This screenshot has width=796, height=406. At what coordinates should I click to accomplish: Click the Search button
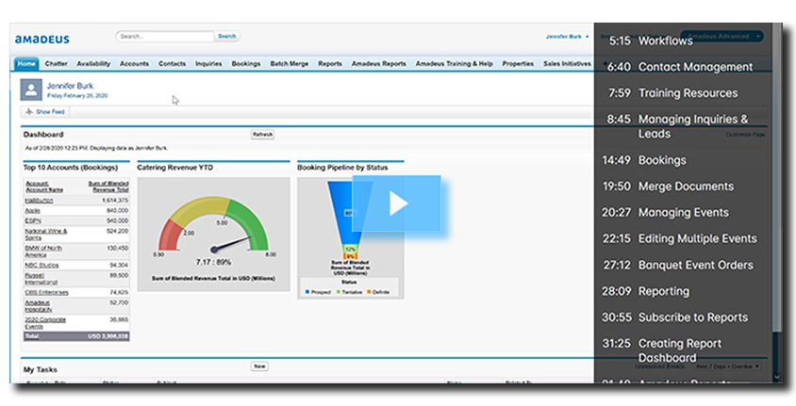coord(227,37)
